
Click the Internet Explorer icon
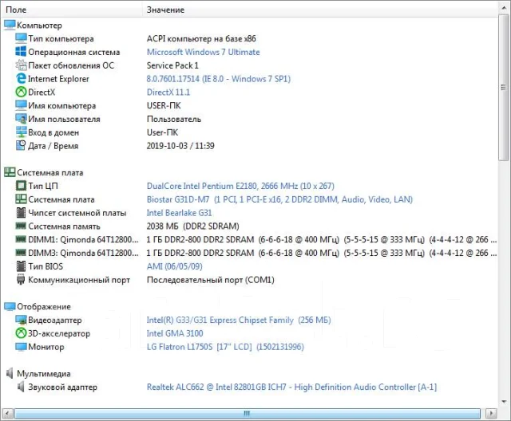coord(21,78)
